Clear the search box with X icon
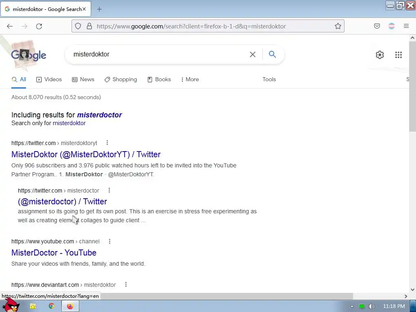 253,54
